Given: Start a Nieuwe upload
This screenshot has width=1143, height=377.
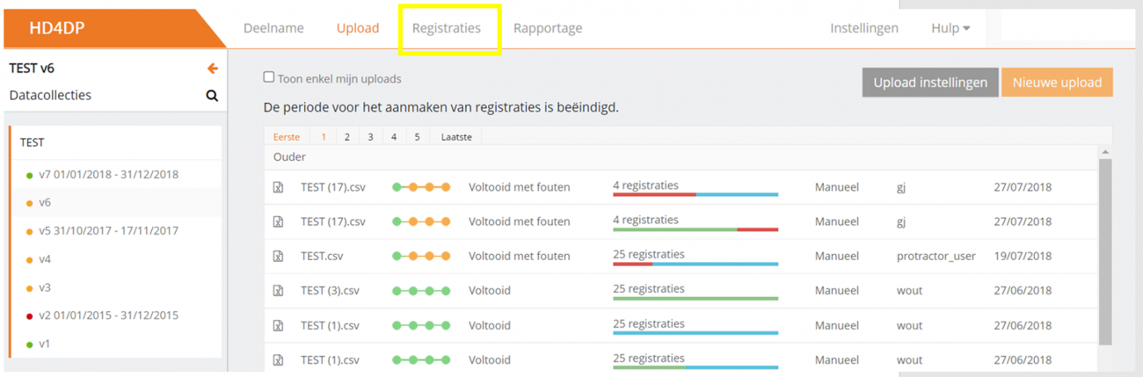Looking at the screenshot, I should 1057,83.
